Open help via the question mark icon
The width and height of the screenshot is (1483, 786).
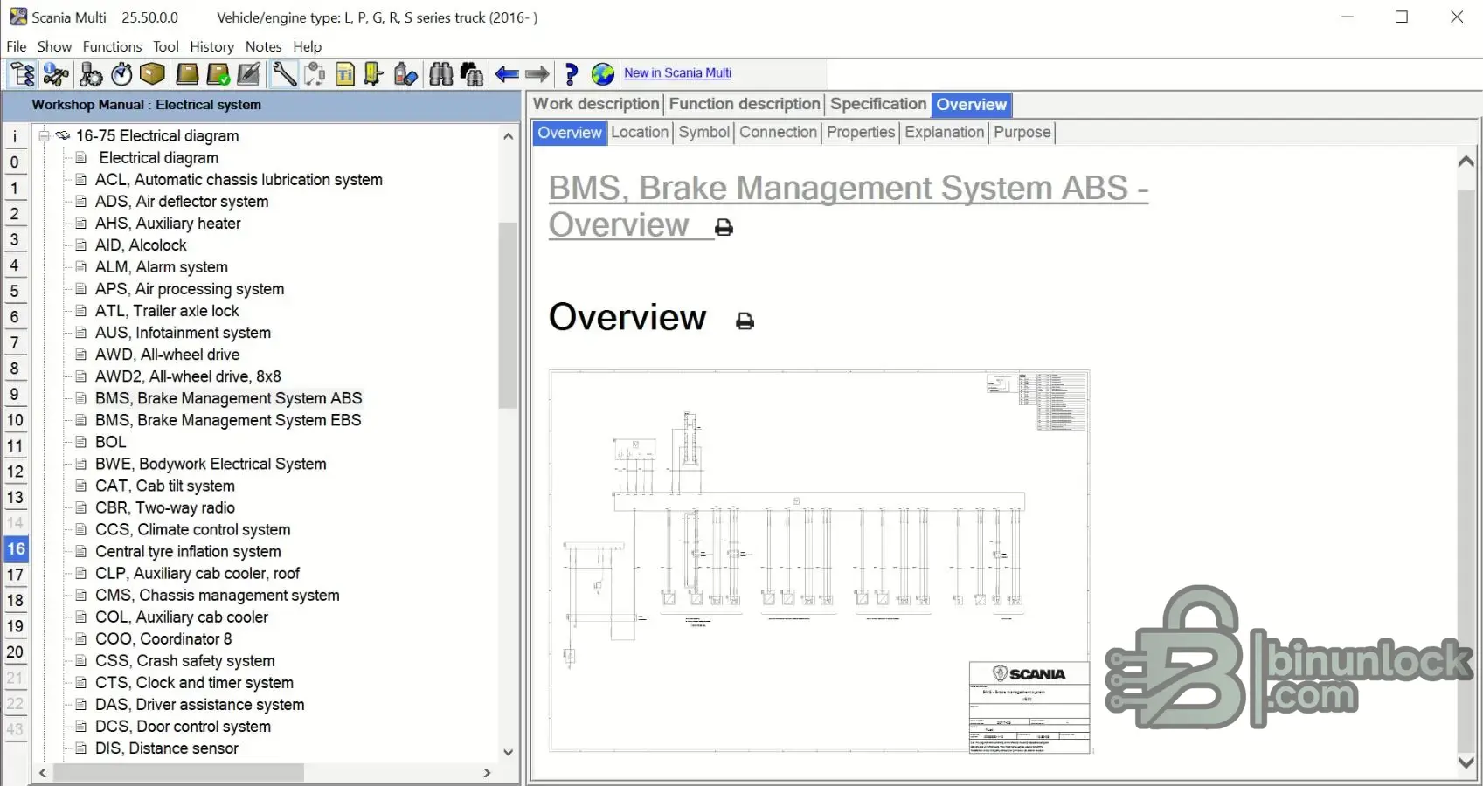point(572,74)
